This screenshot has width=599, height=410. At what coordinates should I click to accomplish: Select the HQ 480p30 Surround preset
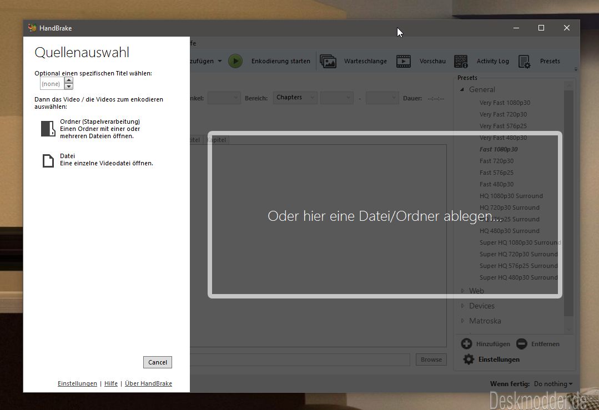509,231
